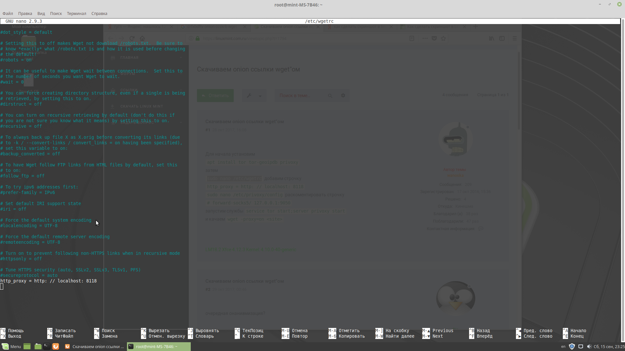This screenshot has height=351, width=625.
Task: Open the calendar from the date and clock
Action: click(x=609, y=346)
